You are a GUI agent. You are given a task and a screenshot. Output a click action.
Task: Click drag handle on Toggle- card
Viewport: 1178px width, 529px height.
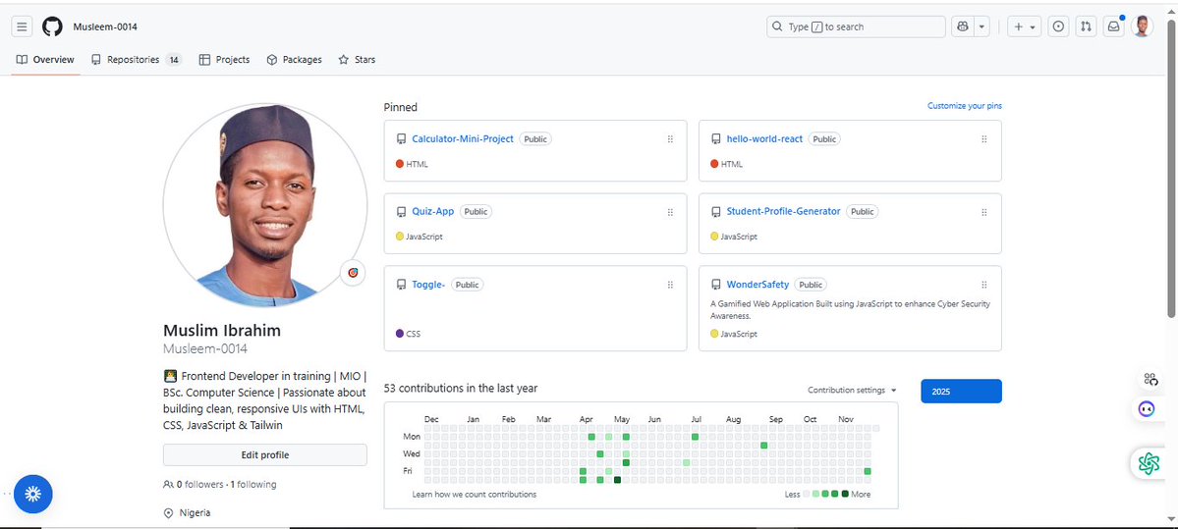(x=670, y=286)
